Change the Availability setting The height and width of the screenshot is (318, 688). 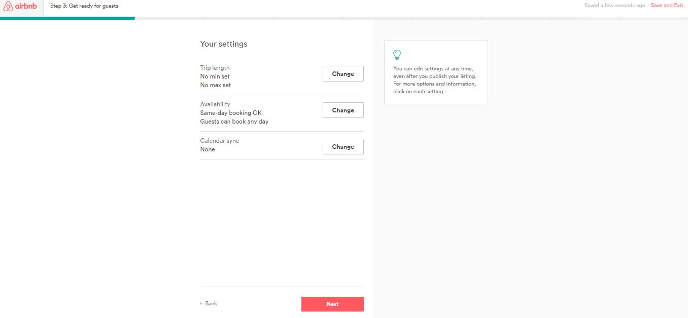[343, 110]
